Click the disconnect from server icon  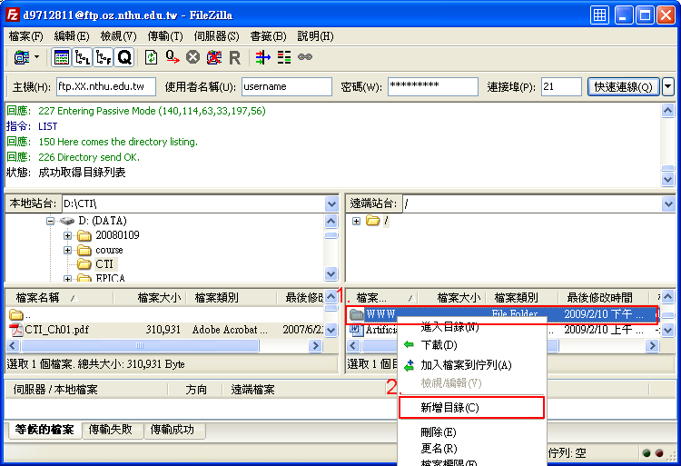213,57
